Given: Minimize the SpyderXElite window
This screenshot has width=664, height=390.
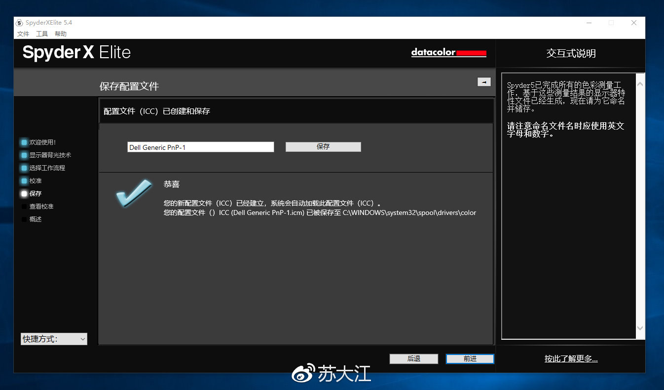Looking at the screenshot, I should tap(589, 23).
